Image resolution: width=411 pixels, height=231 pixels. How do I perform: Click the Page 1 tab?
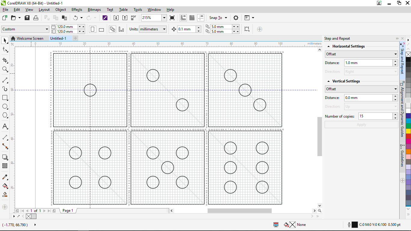tap(68, 211)
